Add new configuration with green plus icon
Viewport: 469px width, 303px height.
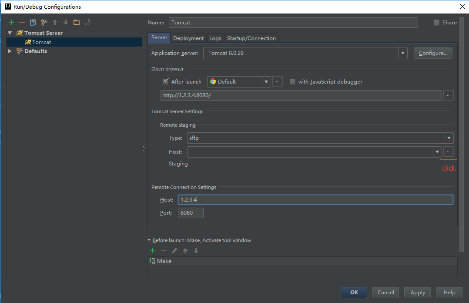(x=11, y=22)
